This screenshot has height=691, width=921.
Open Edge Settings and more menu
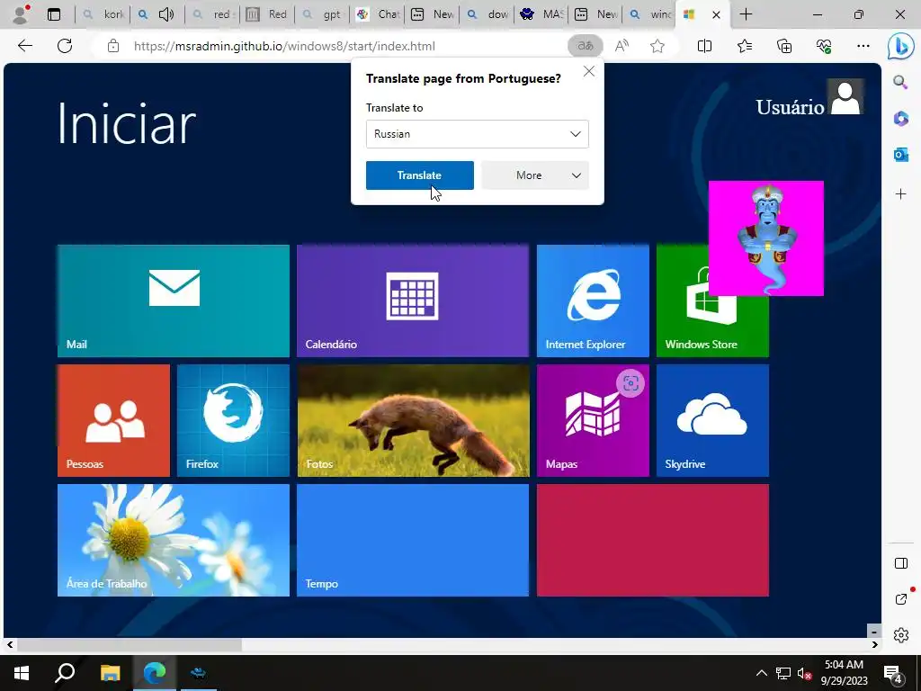coord(863,46)
